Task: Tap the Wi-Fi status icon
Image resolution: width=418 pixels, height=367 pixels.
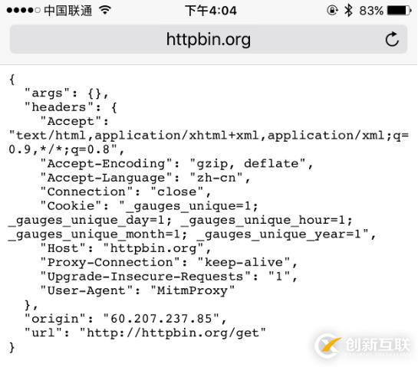Action: coord(105,11)
